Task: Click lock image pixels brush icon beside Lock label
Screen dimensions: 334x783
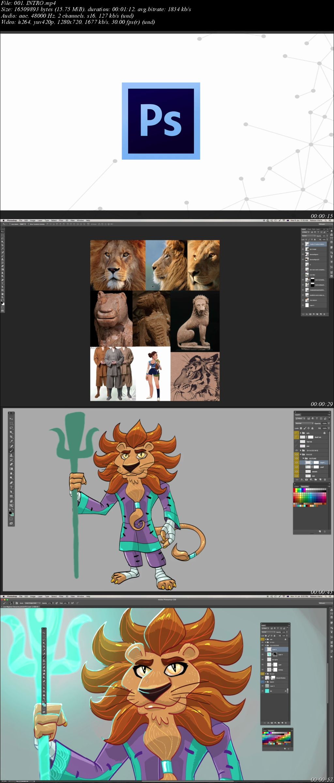Action: click(305, 428)
